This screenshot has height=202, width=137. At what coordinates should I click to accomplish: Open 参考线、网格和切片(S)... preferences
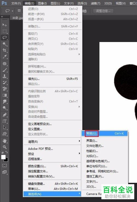click(105, 171)
